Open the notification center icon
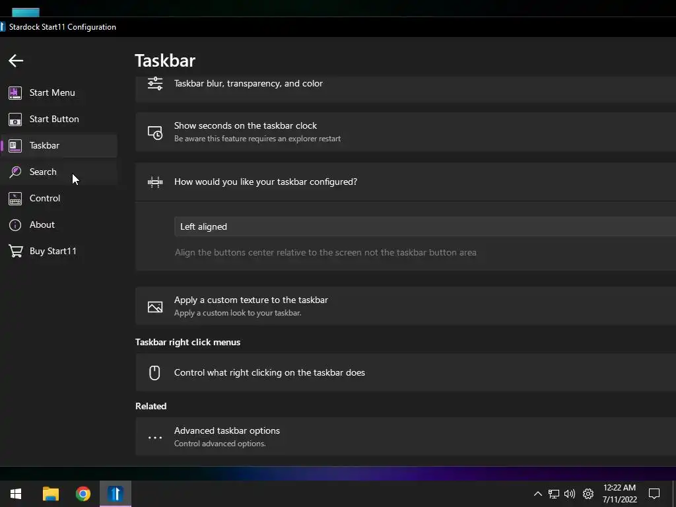The width and height of the screenshot is (676, 507). (x=654, y=494)
